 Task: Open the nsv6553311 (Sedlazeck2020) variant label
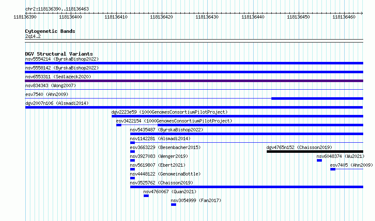tap(58, 77)
